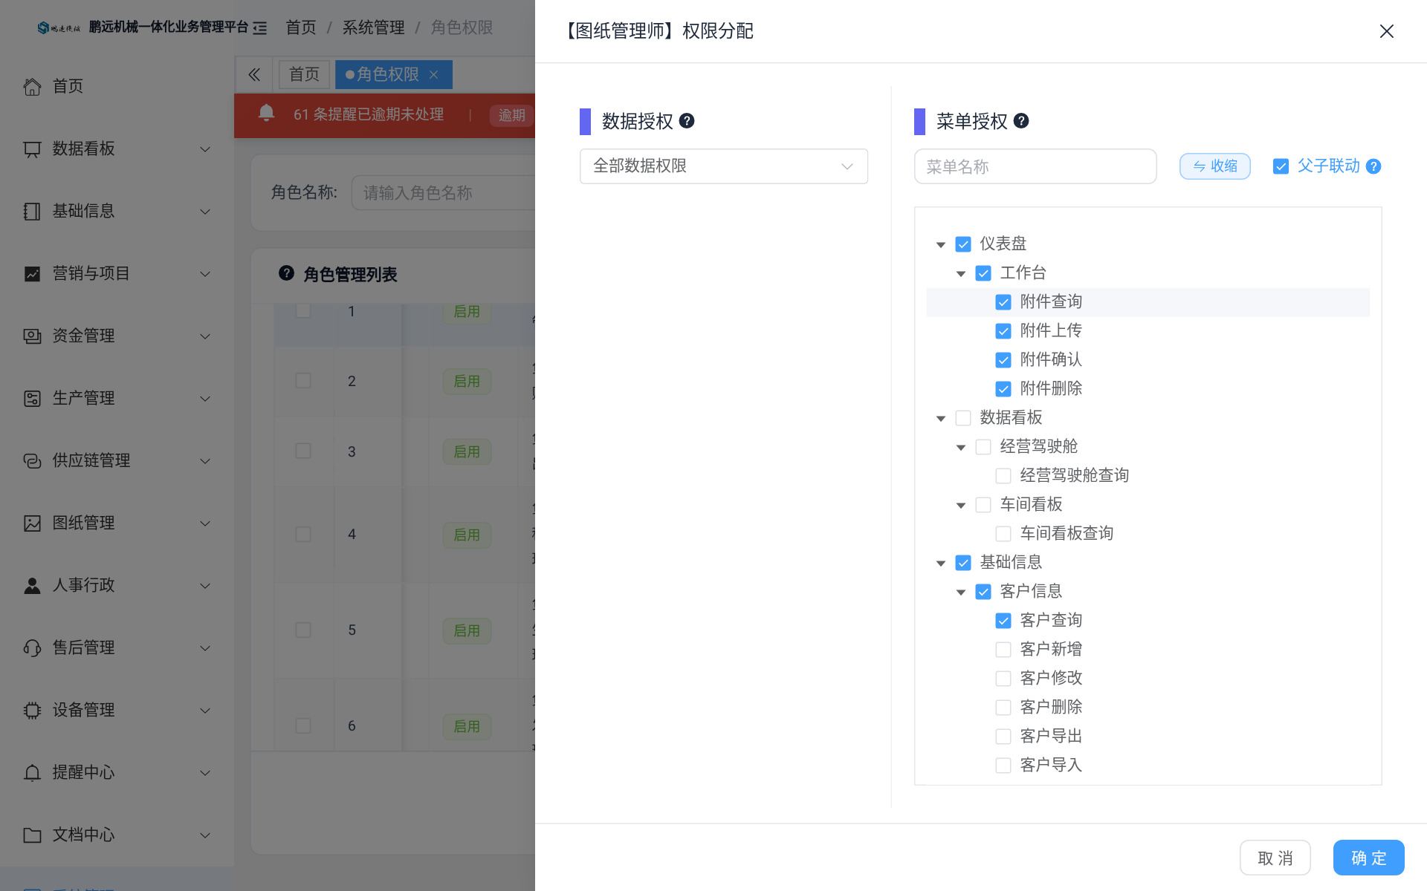Image resolution: width=1427 pixels, height=891 pixels.
Task: Collapse the 工作台 tree node arrow
Action: pyautogui.click(x=961, y=273)
